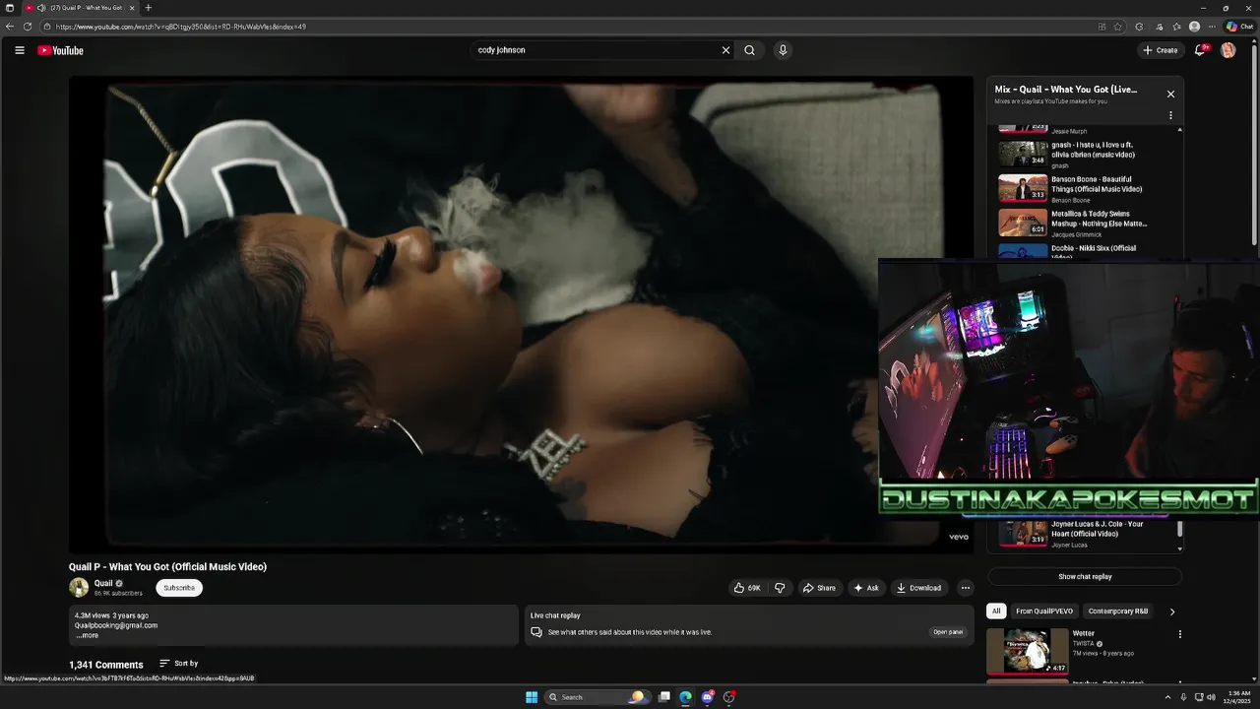Close the Mix playlist panel

point(1170,94)
